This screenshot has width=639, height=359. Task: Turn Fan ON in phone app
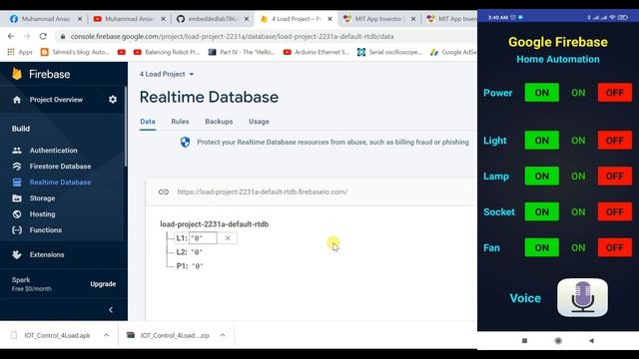pos(541,248)
